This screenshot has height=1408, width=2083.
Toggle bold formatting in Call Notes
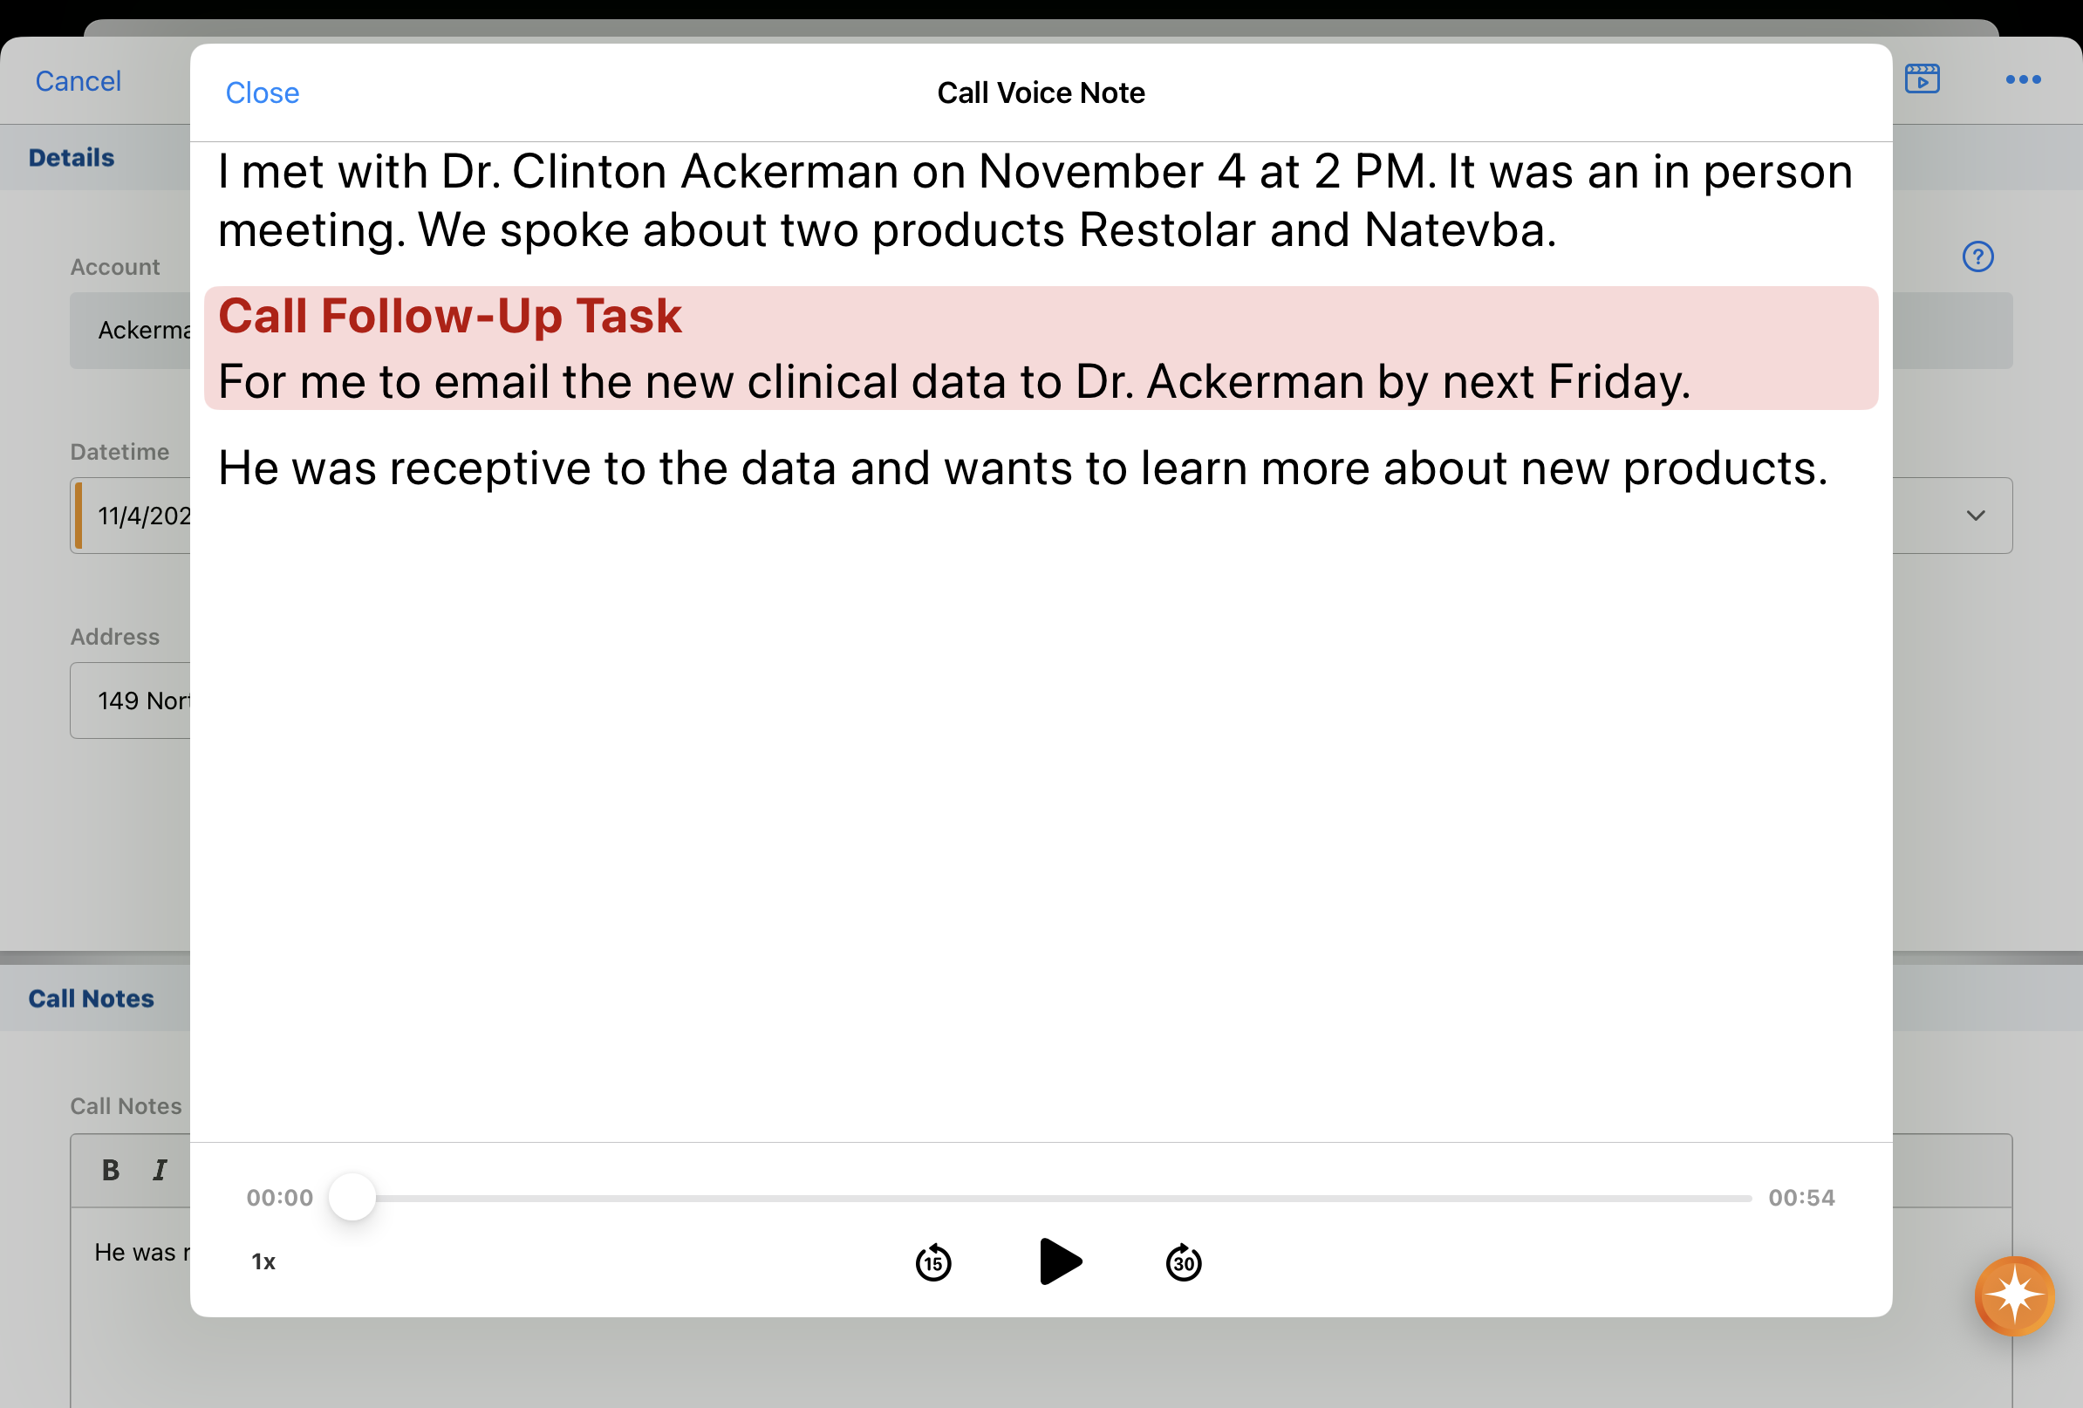110,1170
